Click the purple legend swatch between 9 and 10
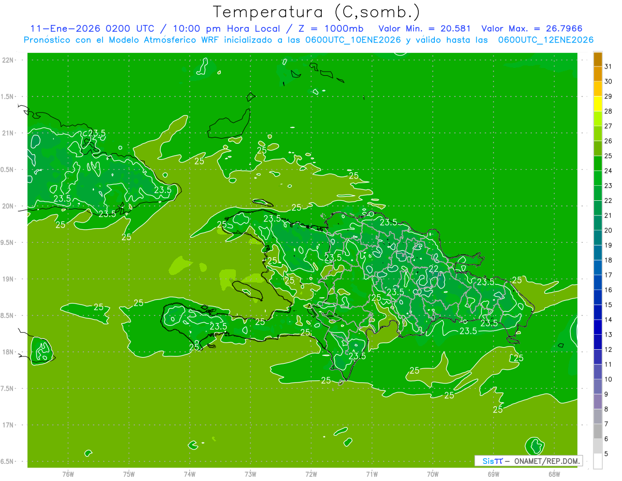622x481 pixels. pos(598,387)
